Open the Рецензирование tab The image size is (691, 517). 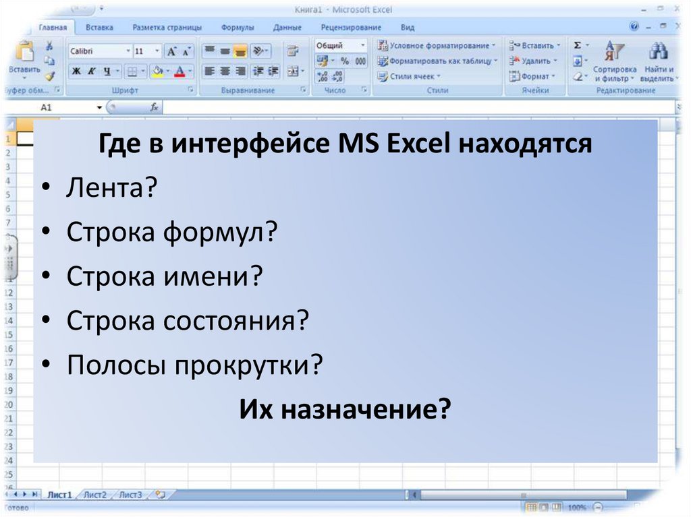pos(351,28)
